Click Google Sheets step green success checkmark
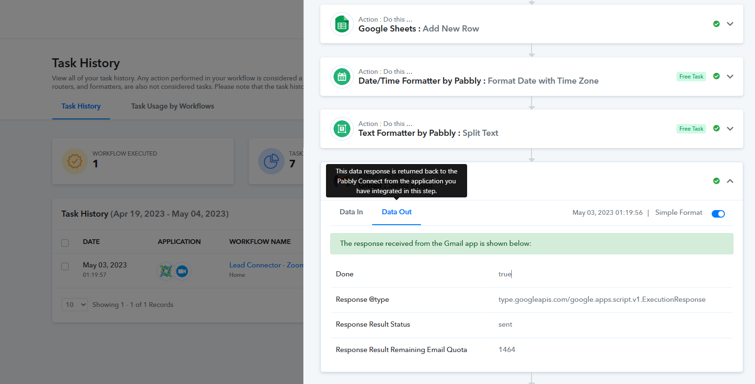 coord(716,24)
